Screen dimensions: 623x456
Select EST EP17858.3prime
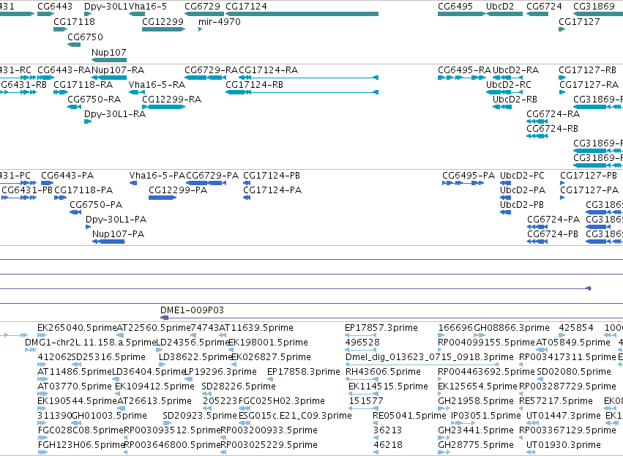pyautogui.click(x=304, y=372)
